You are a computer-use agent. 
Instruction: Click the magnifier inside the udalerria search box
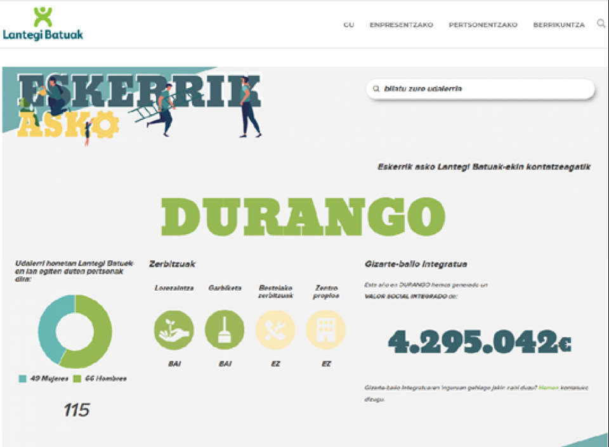(x=377, y=90)
